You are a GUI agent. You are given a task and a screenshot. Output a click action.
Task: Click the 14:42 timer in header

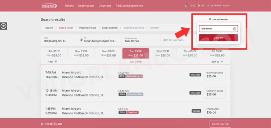(192, 6)
